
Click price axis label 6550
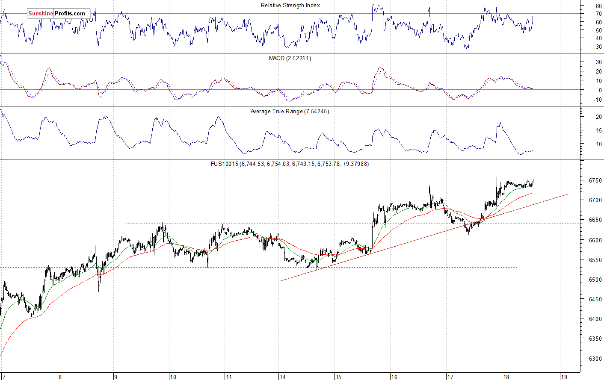[x=595, y=260]
